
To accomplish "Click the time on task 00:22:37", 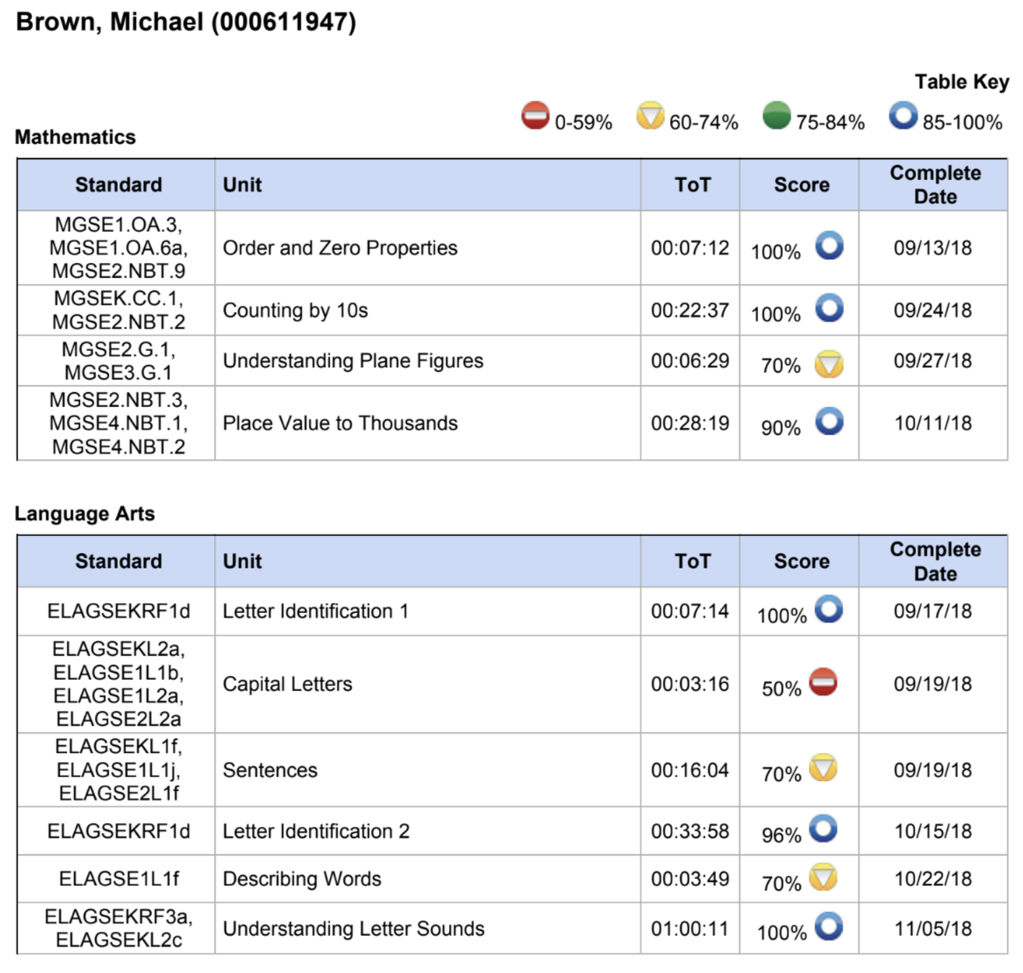I will (x=690, y=310).
